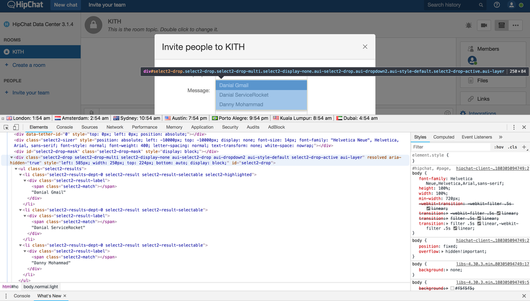The width and height of the screenshot is (530, 301).
Task: Open the console drawer kebab menu
Action: (6, 296)
